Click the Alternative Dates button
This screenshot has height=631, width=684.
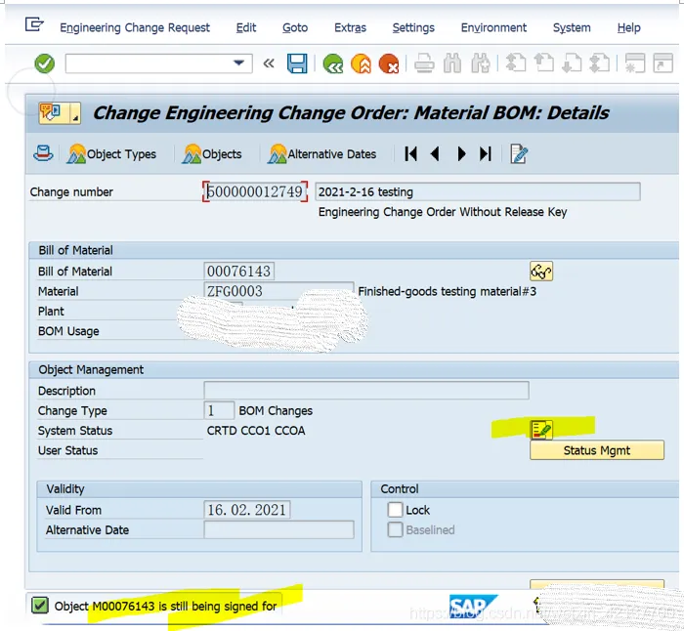pos(321,154)
